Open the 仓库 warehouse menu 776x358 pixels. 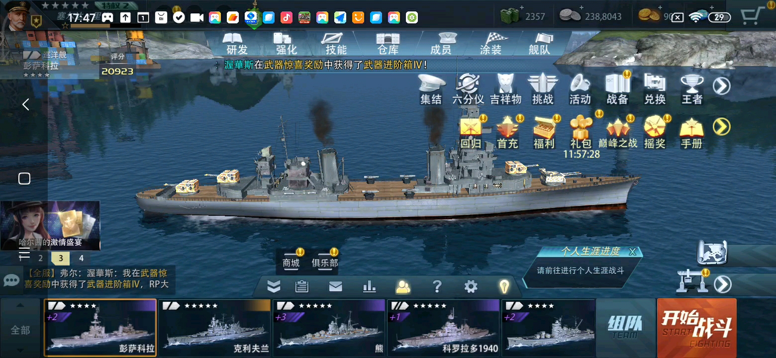click(x=388, y=44)
